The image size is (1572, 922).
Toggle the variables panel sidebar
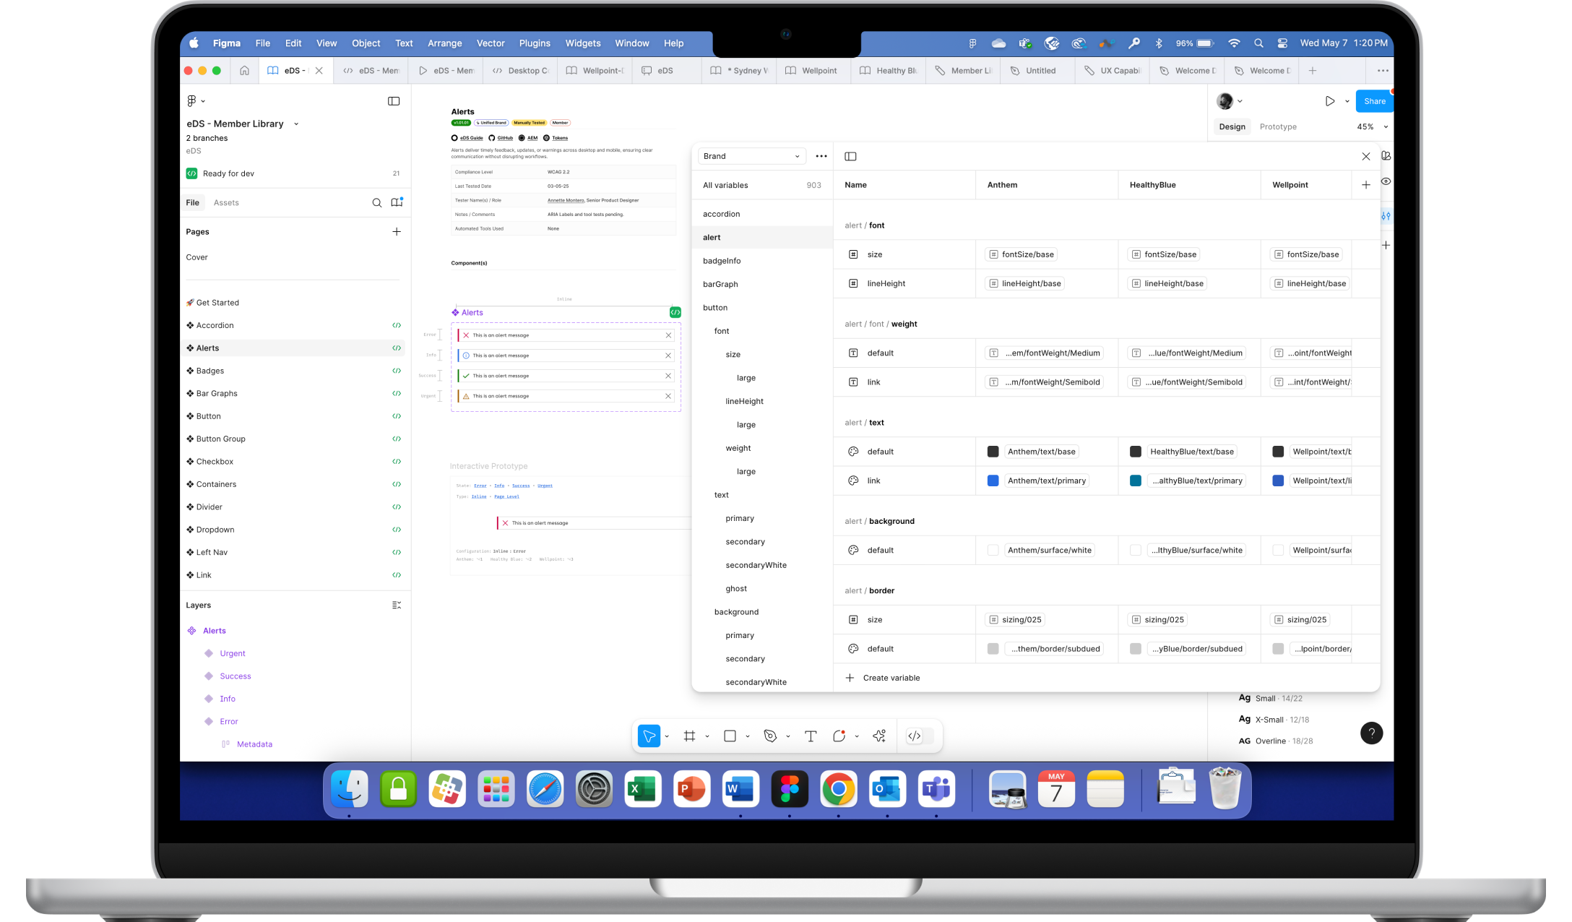click(850, 156)
